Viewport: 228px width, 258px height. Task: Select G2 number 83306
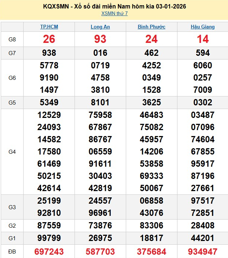click(151, 226)
